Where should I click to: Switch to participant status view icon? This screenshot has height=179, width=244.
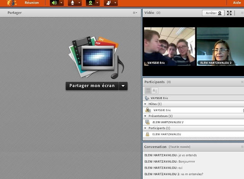click(155, 91)
